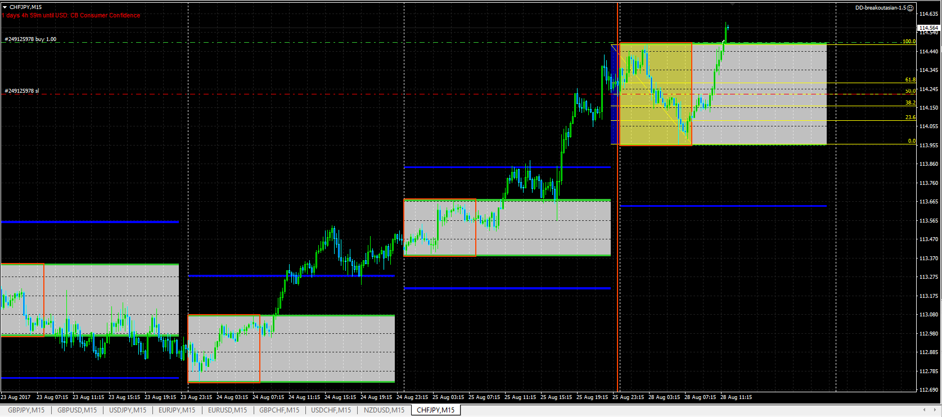The width and height of the screenshot is (942, 417).
Task: Select the active CHFJPY,M15 chart tab
Action: [x=436, y=410]
